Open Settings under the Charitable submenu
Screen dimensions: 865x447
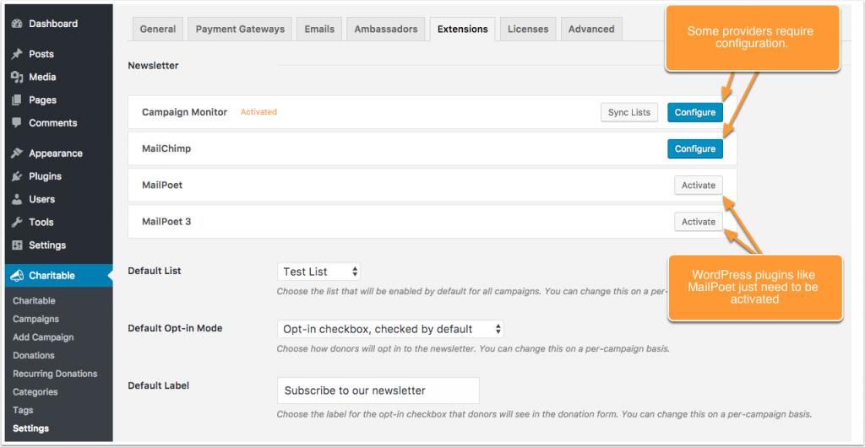(31, 428)
